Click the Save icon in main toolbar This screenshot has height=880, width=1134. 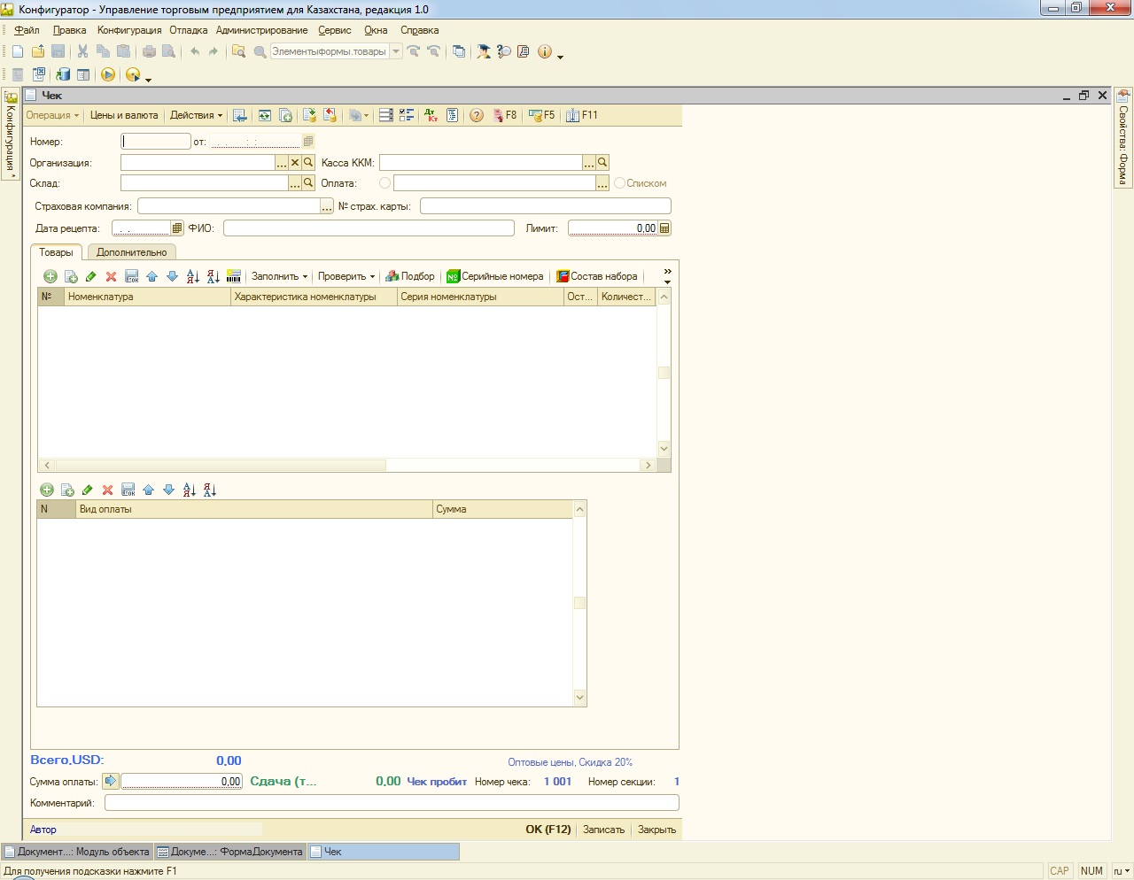(58, 51)
